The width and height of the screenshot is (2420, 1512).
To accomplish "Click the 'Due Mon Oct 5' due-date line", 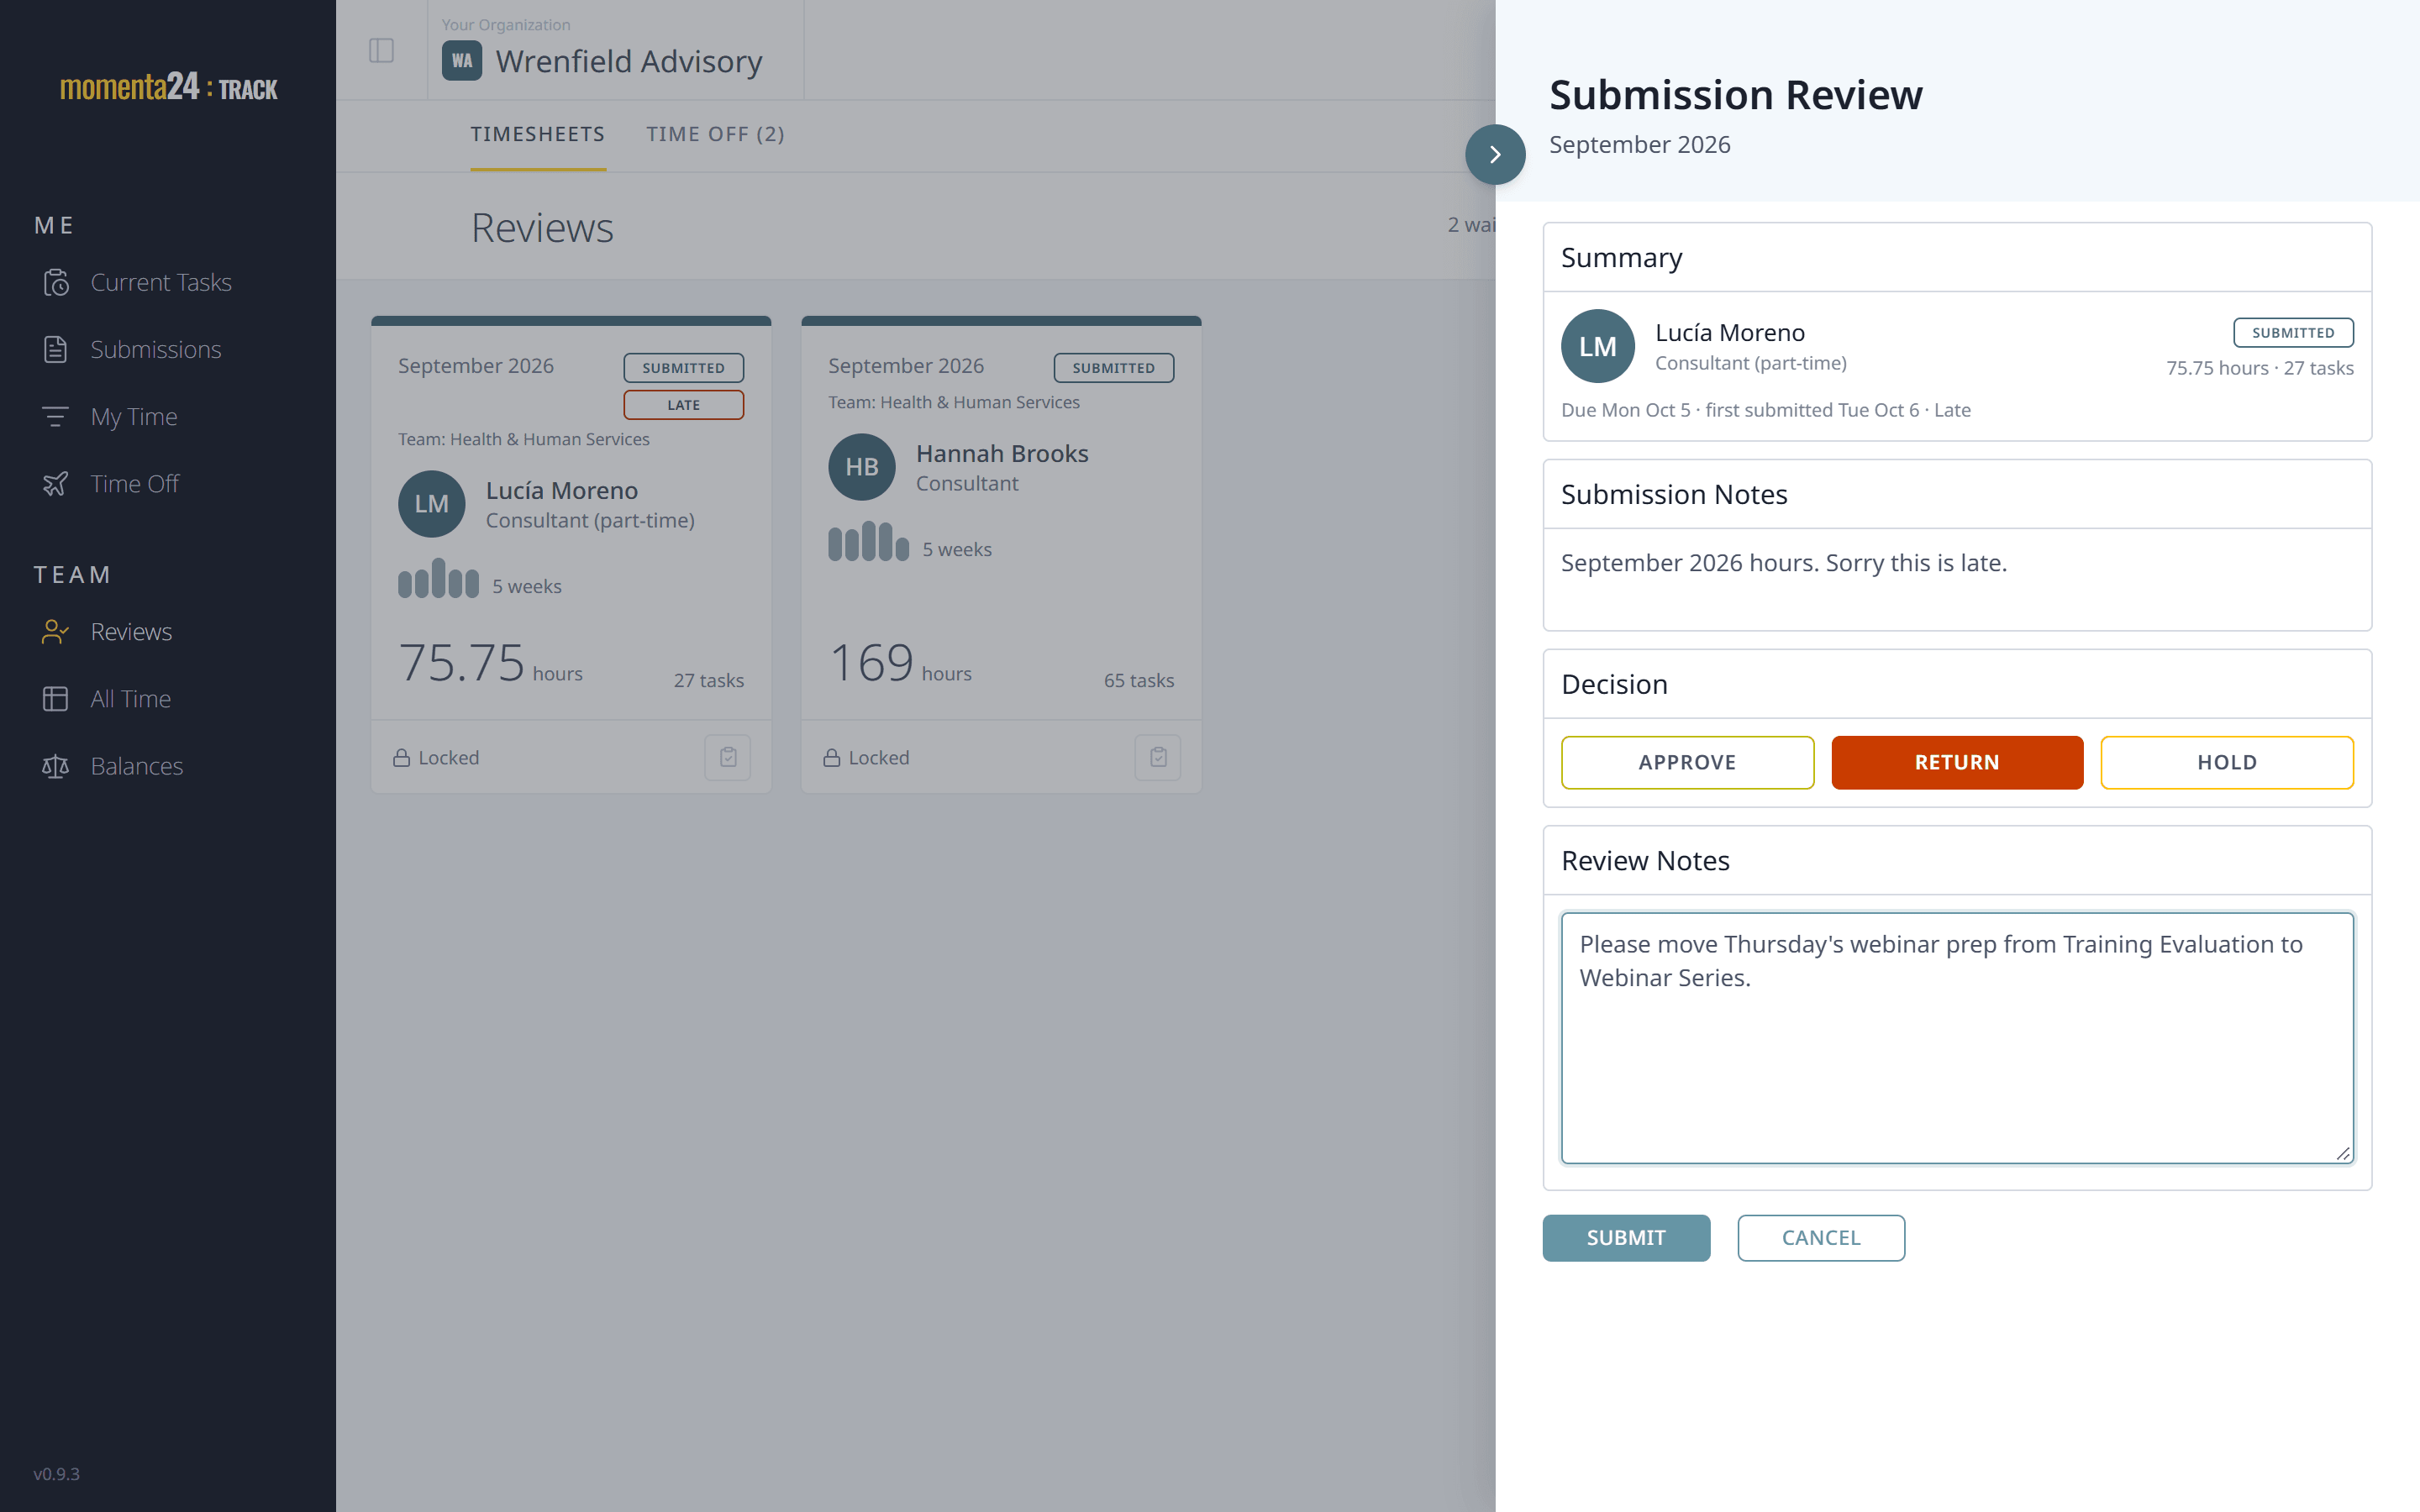I will point(1766,410).
